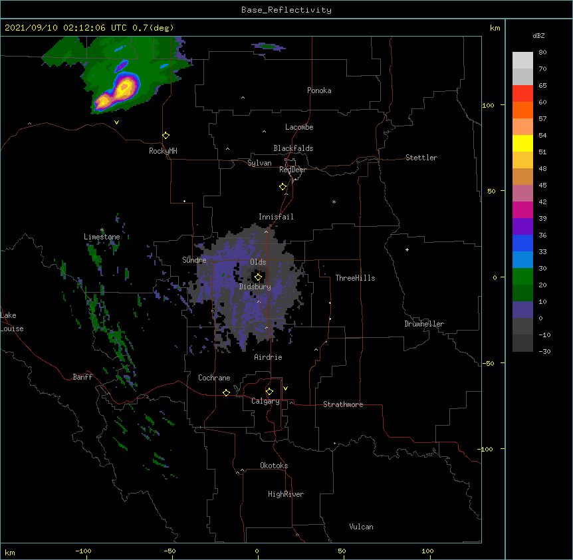Click the Drumheller label
Viewport: 573px width, 560px height.
424,324
